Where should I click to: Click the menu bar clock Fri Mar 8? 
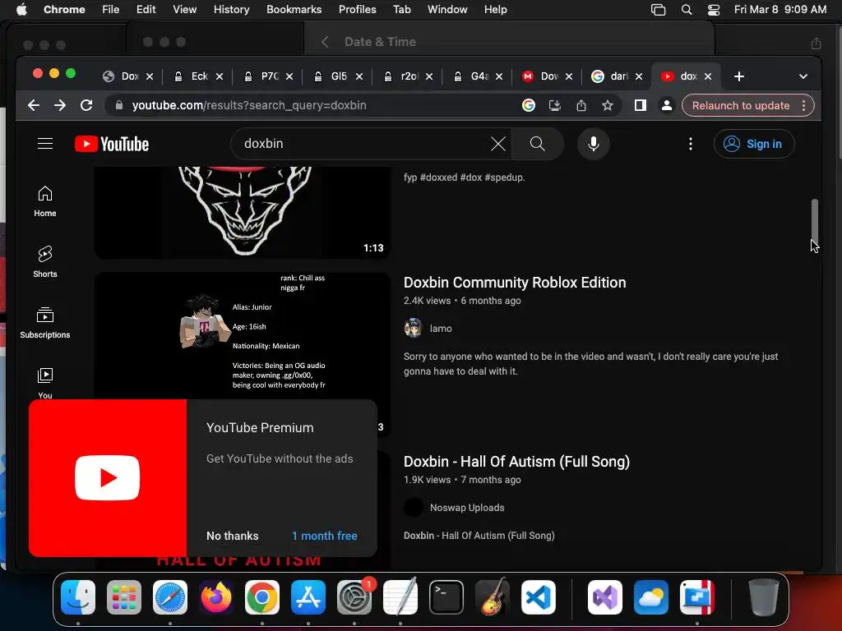tap(780, 10)
